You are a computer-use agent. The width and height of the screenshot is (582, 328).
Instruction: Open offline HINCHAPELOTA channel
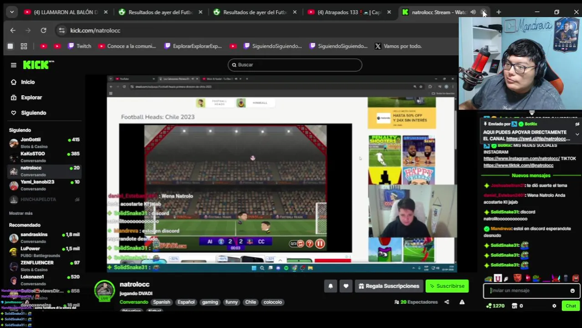click(x=44, y=200)
